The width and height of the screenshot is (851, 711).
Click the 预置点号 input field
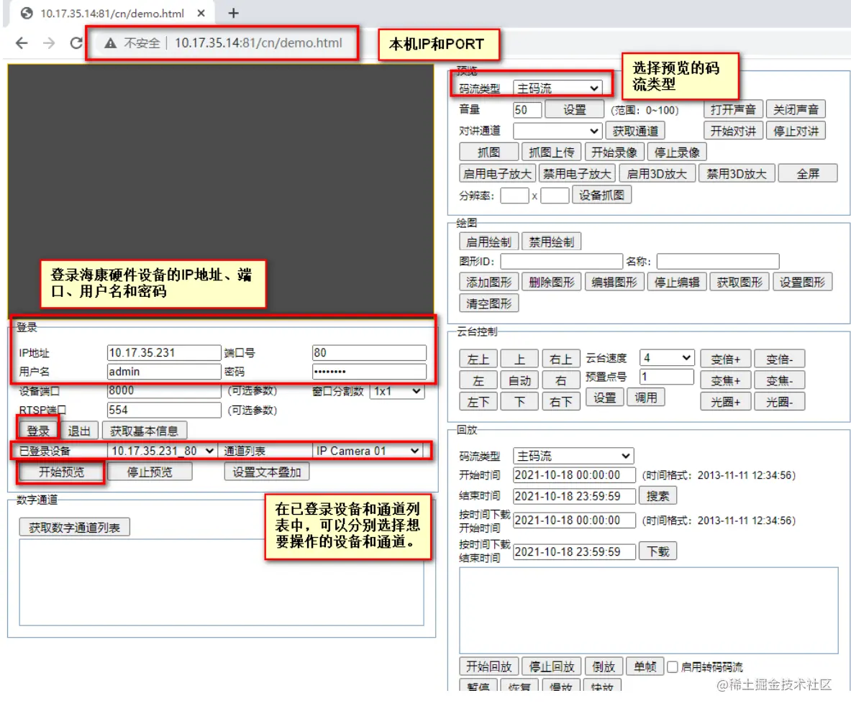[x=666, y=377]
